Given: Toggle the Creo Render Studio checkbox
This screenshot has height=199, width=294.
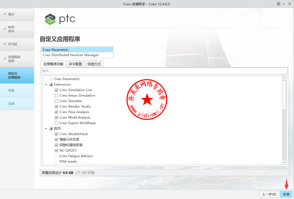Looking at the screenshot, I should [x=56, y=107].
